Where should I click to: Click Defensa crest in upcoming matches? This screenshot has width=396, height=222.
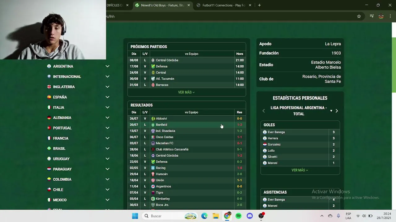pos(153,66)
